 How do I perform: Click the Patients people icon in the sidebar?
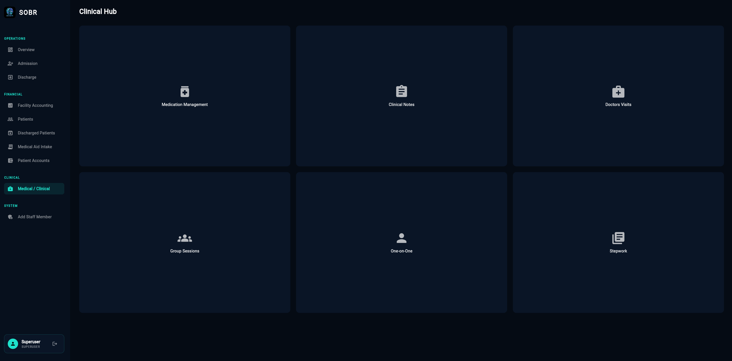[x=10, y=119]
